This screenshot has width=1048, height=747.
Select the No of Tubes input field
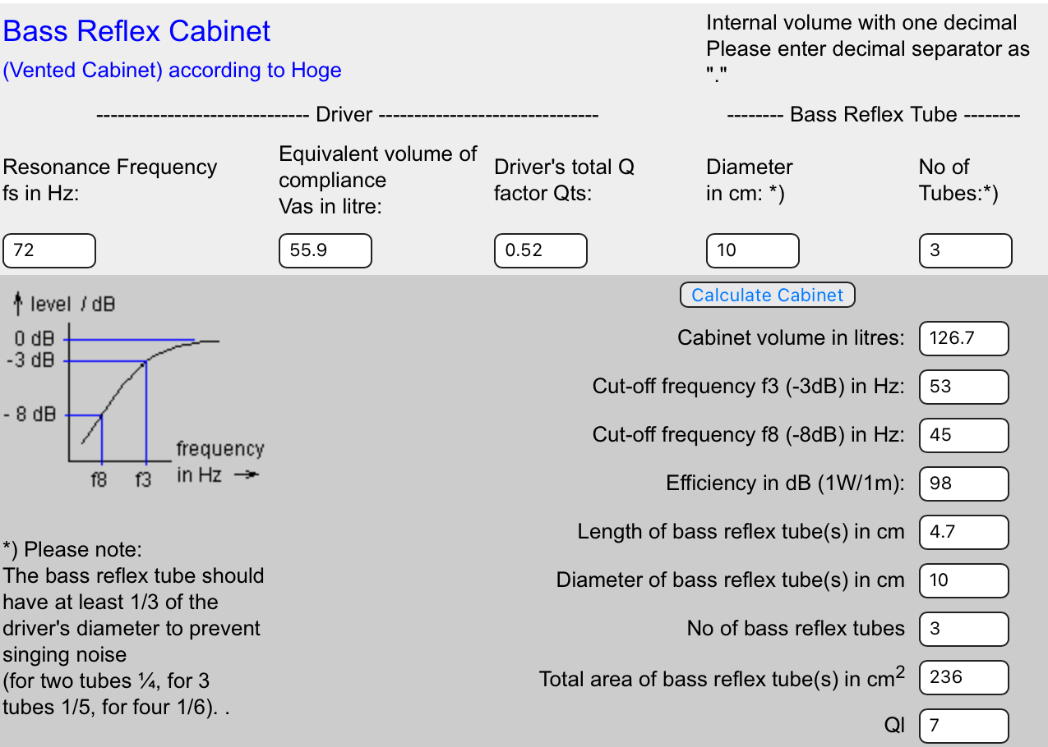965,250
